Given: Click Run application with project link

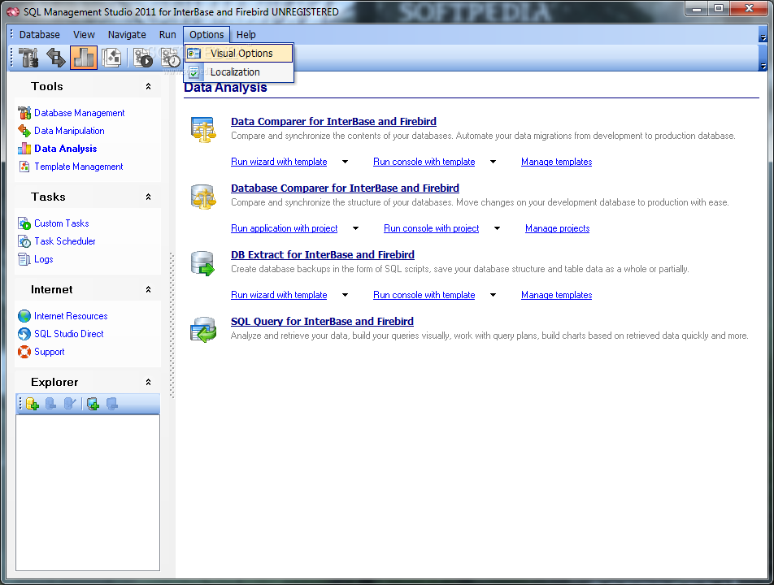Looking at the screenshot, I should [285, 228].
